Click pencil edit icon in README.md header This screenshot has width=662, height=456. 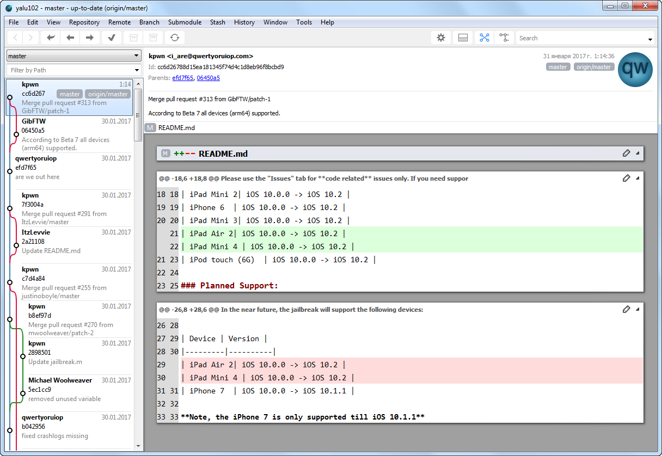pos(627,153)
